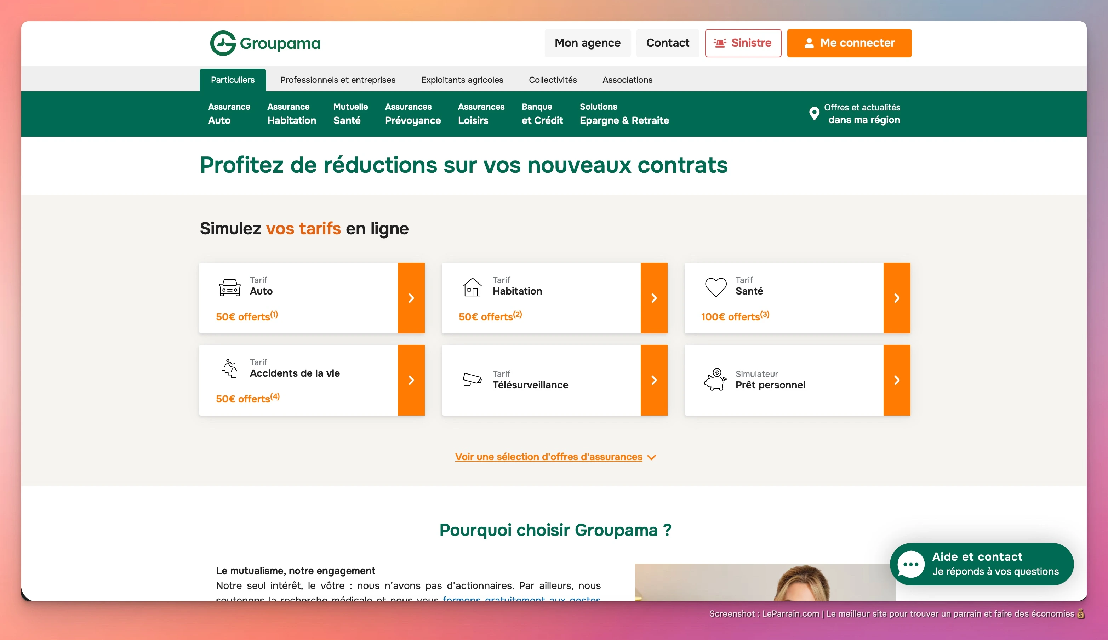1108x640 pixels.
Task: Click the Groupama logo
Action: [265, 42]
